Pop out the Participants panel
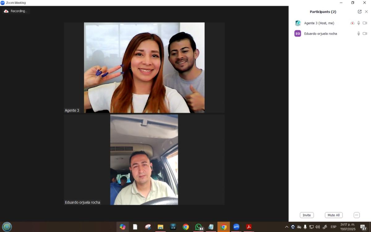 pos(360,12)
